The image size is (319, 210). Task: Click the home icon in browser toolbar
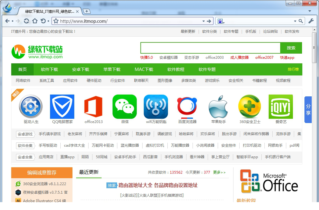tap(35, 21)
